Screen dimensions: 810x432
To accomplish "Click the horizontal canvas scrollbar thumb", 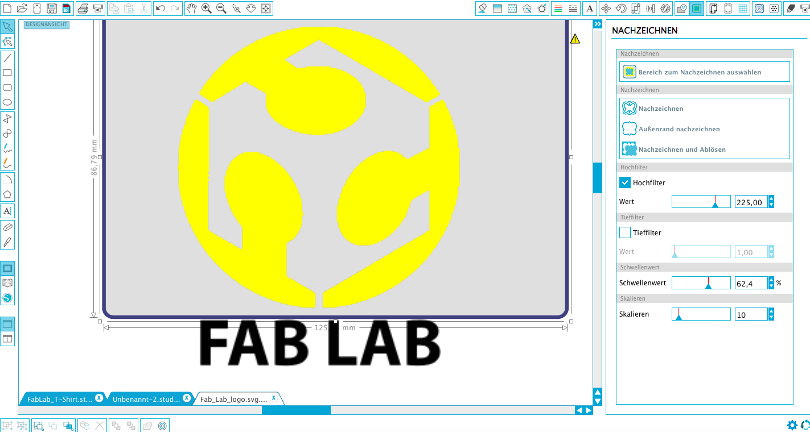I will 296,410.
